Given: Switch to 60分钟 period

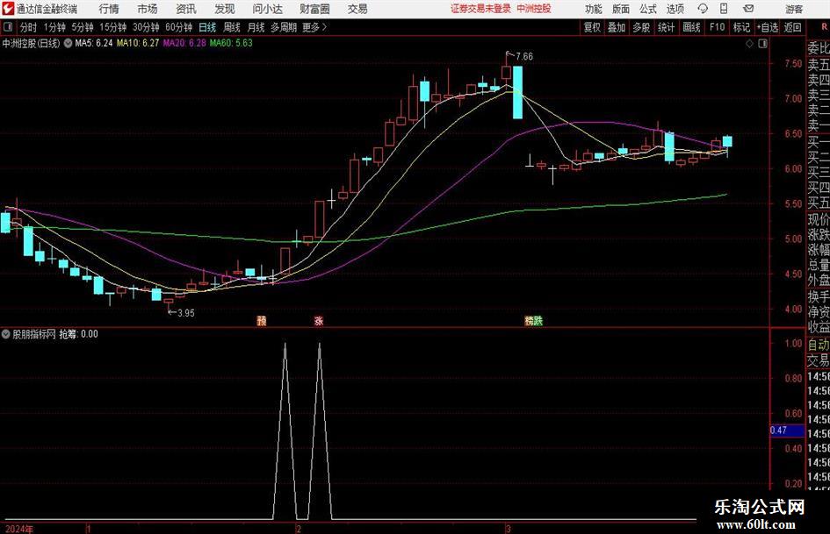Looking at the screenshot, I should pos(178,27).
